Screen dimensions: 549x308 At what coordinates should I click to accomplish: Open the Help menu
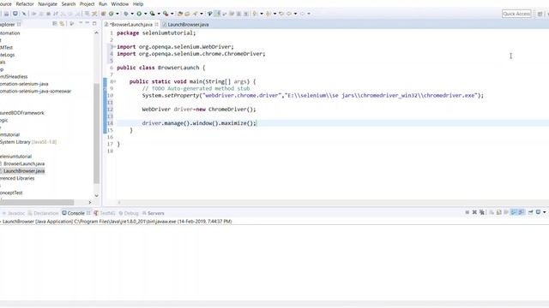click(138, 3)
